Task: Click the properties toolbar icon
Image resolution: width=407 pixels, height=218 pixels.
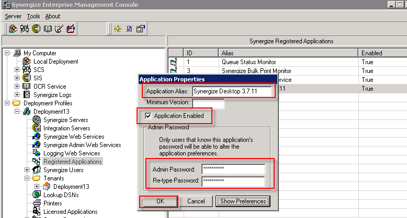Action: [140, 29]
